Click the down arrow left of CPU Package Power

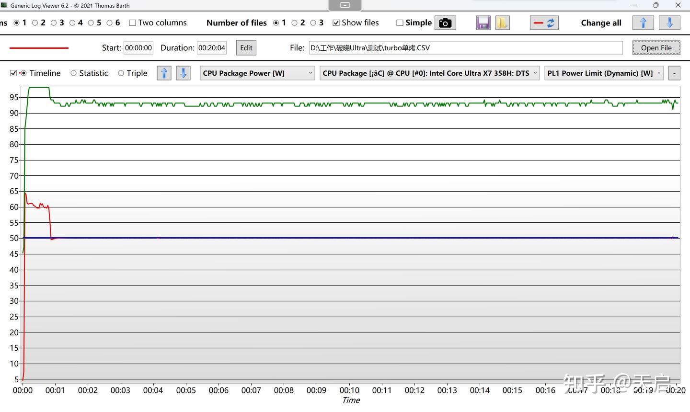183,73
